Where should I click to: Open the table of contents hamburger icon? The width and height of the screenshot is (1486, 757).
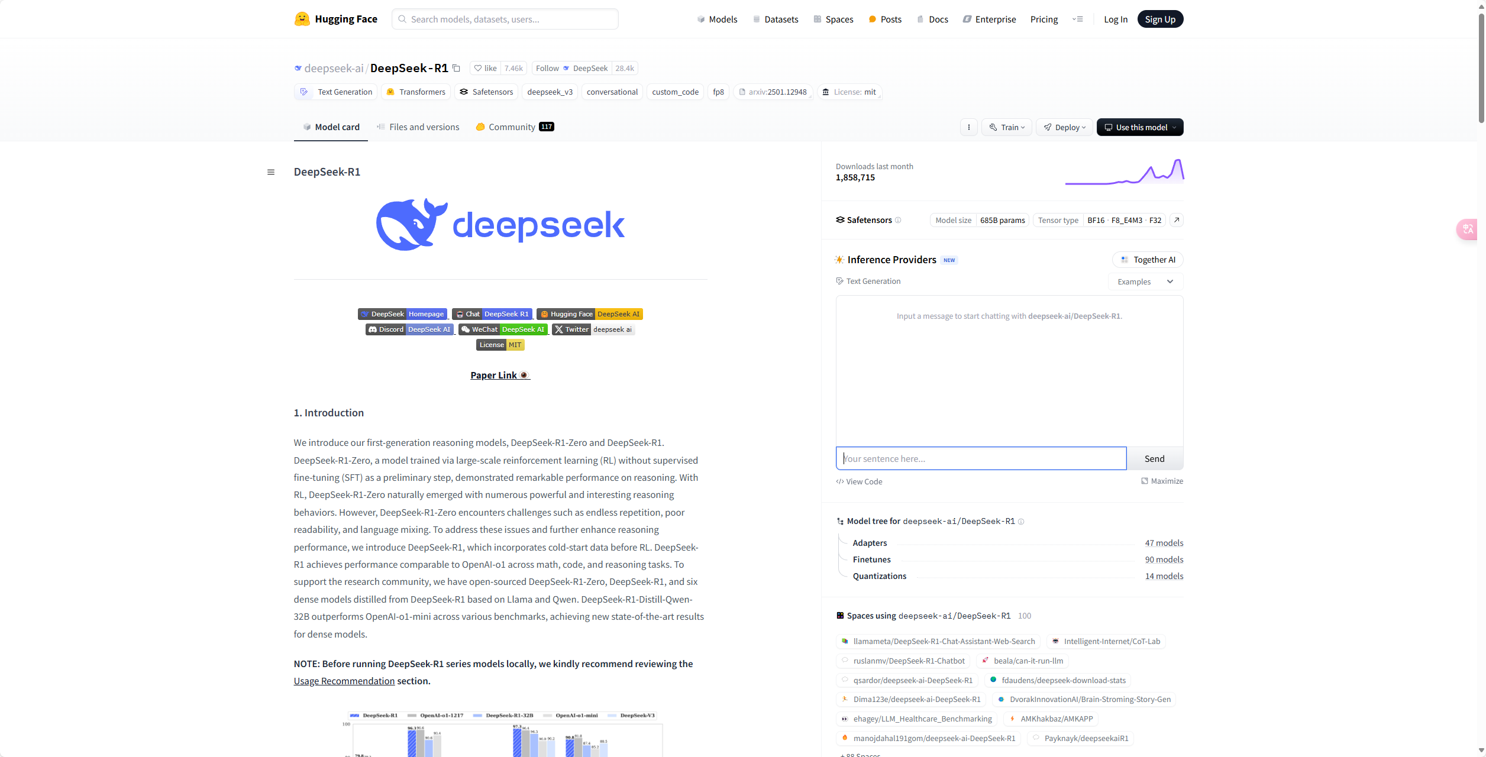click(x=271, y=172)
